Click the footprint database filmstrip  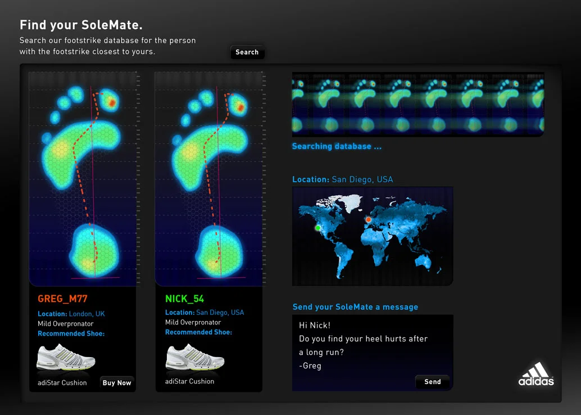[x=418, y=104]
